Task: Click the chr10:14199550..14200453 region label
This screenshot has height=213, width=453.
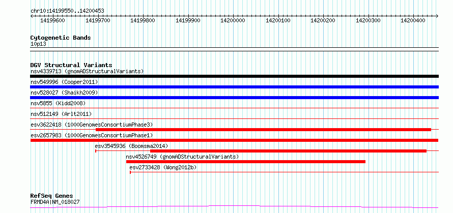Action: 67,11
